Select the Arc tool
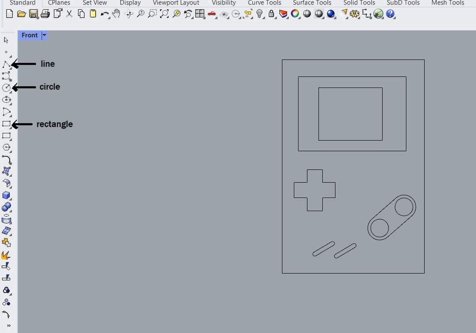This screenshot has width=476, height=333. click(6, 112)
